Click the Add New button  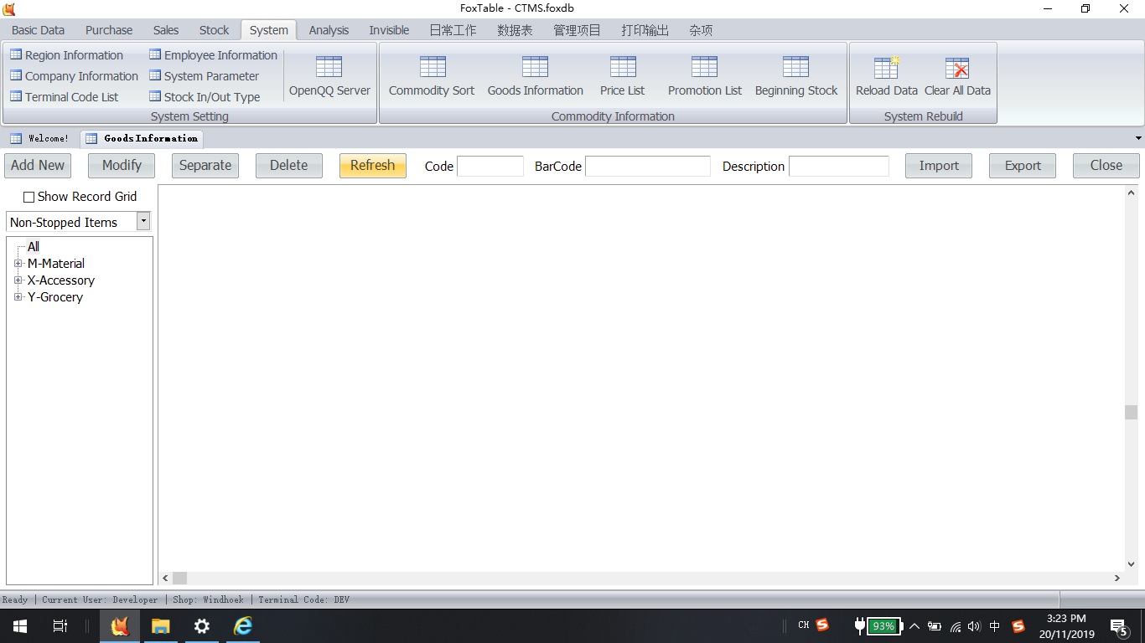point(38,165)
